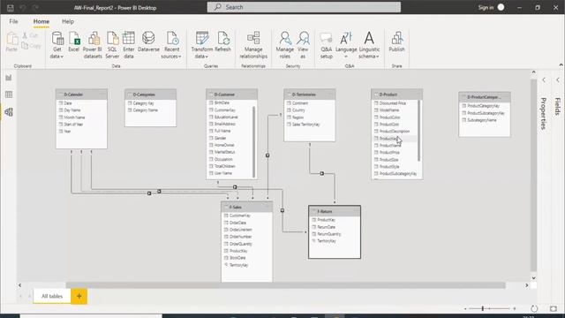The width and height of the screenshot is (565, 318).
Task: Click the Redo arrow in title bar
Action: [35, 7]
